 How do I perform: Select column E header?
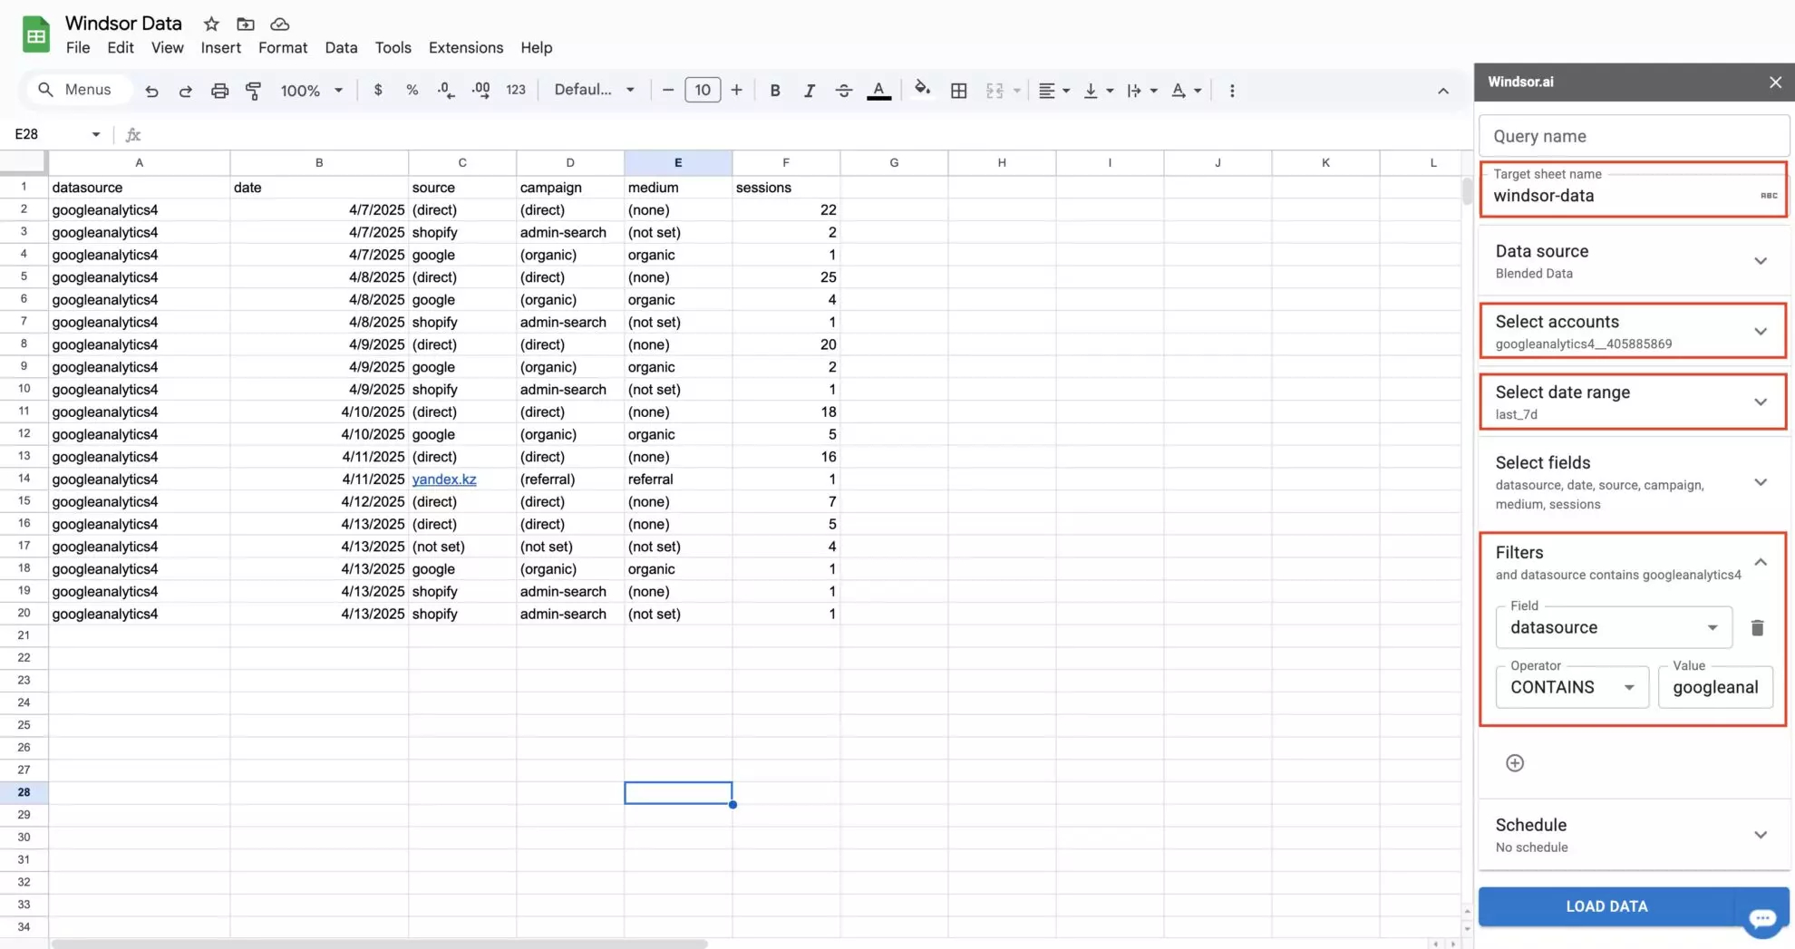[x=678, y=162]
